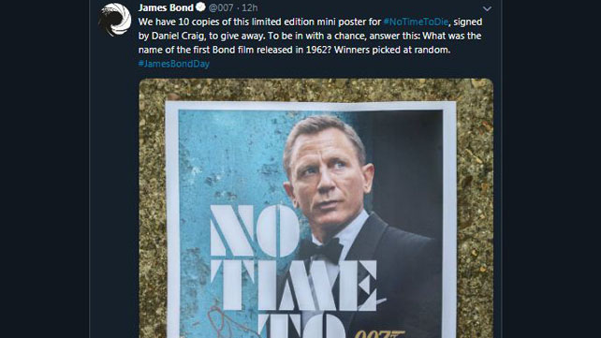Screen dimensions: 601x338
Task: Click the gold glitter background left of poster
Action: (x=153, y=214)
